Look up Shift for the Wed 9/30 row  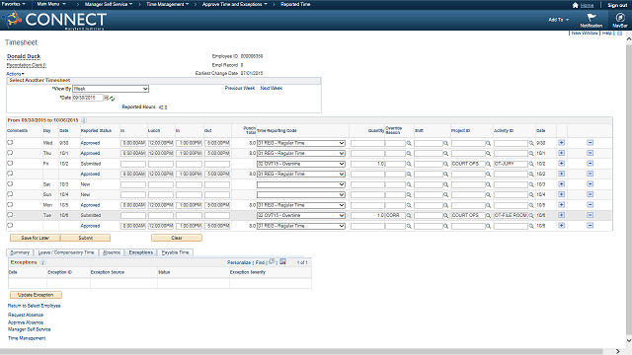(445, 143)
